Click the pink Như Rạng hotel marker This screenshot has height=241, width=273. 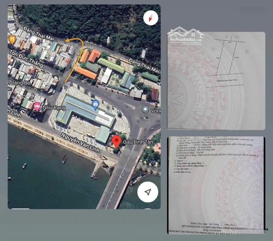click(37, 107)
